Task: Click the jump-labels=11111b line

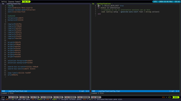Action: coord(19,73)
